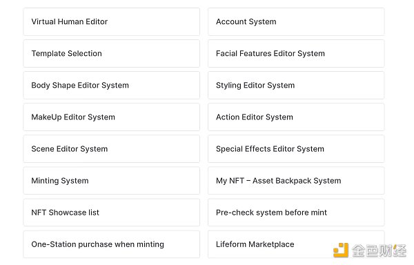Click the 金色财经 watermark text
Screen dimensions: 414x265
pos(379,251)
